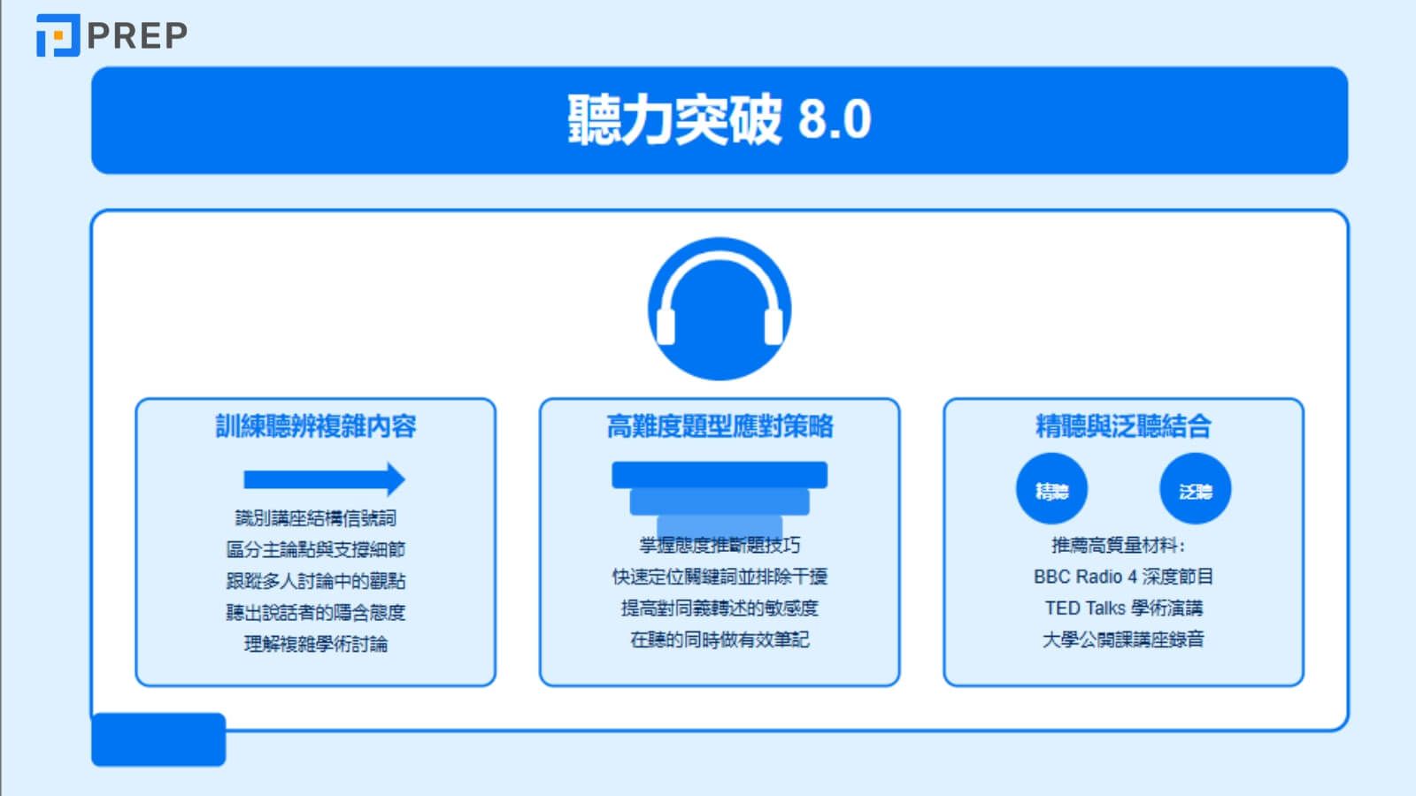Click the line 掌握態度推斷題技巧
The width and height of the screenshot is (1416, 796).
[x=720, y=545]
